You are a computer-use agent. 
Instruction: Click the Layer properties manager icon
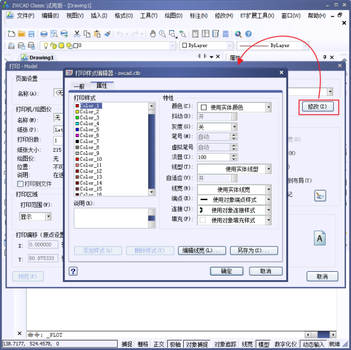(x=11, y=46)
